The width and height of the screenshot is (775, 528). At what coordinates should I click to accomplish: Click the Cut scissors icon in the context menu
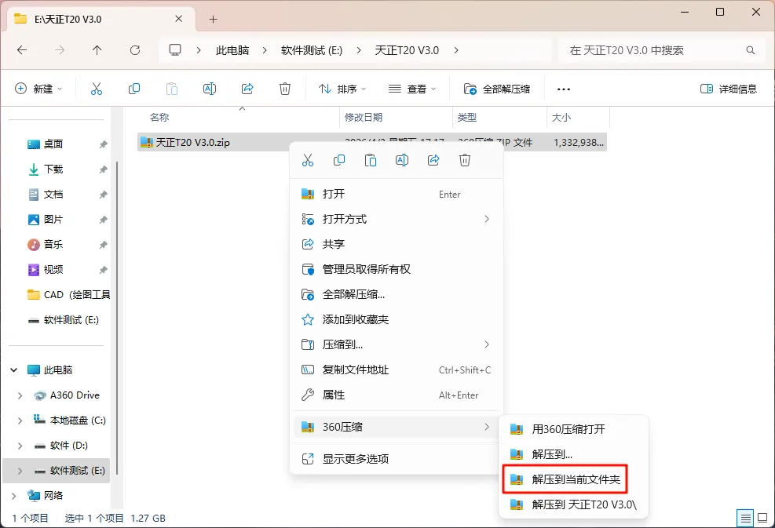(308, 160)
